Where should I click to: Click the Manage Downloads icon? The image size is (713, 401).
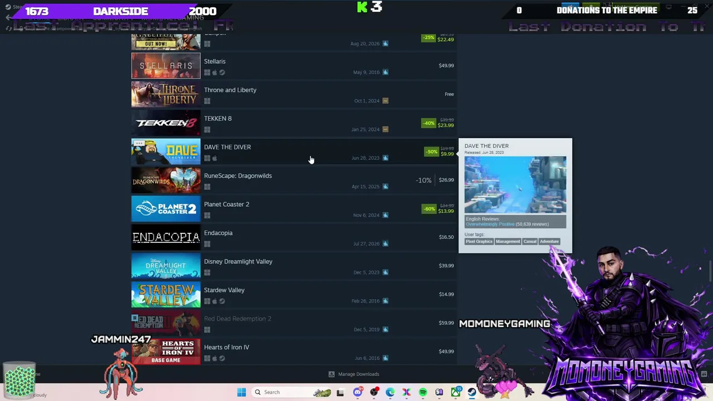[331, 374]
